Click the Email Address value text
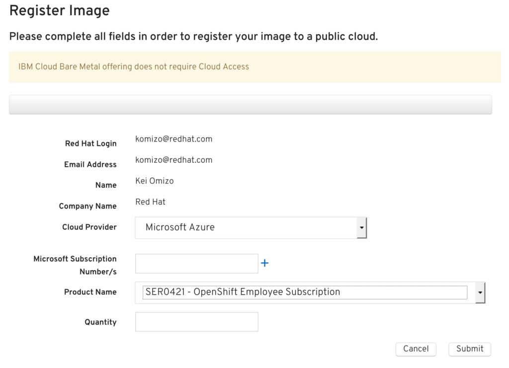 [174, 160]
